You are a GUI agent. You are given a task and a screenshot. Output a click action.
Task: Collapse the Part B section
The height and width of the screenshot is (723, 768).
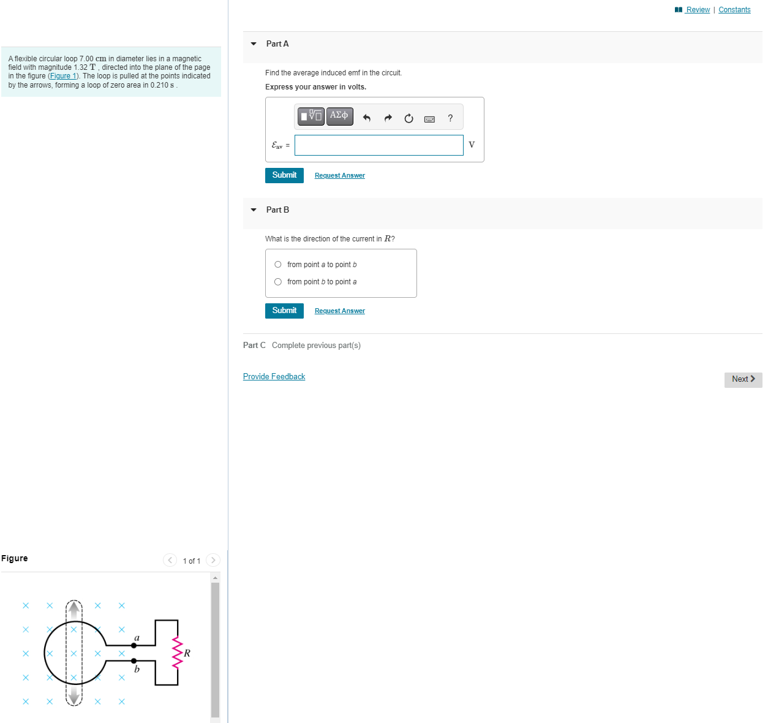pyautogui.click(x=253, y=210)
